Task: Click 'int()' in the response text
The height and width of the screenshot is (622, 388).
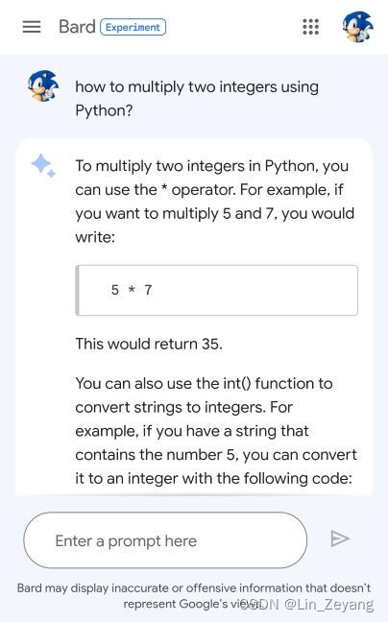Action: point(236,384)
